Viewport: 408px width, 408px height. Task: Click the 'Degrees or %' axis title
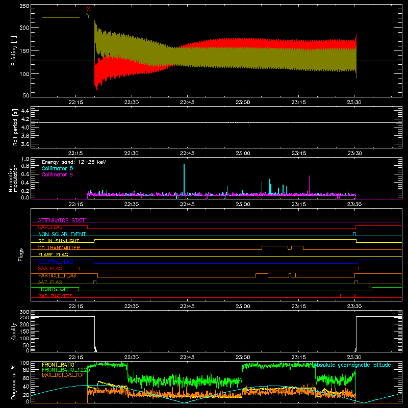coord(14,382)
